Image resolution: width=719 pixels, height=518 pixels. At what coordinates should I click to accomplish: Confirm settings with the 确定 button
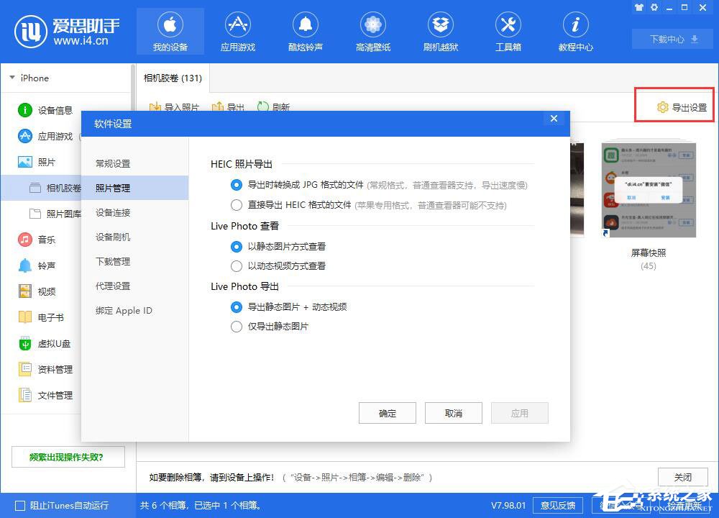tap(387, 413)
